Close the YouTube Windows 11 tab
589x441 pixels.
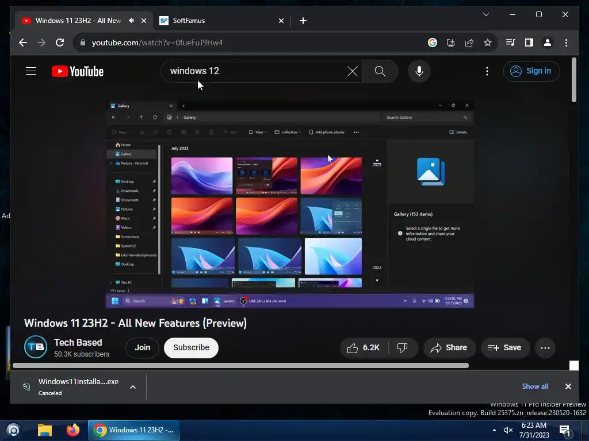tap(143, 21)
